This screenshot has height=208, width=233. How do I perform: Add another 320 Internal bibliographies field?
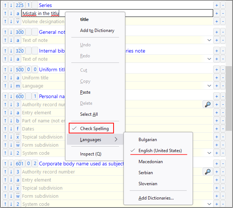click(216, 51)
